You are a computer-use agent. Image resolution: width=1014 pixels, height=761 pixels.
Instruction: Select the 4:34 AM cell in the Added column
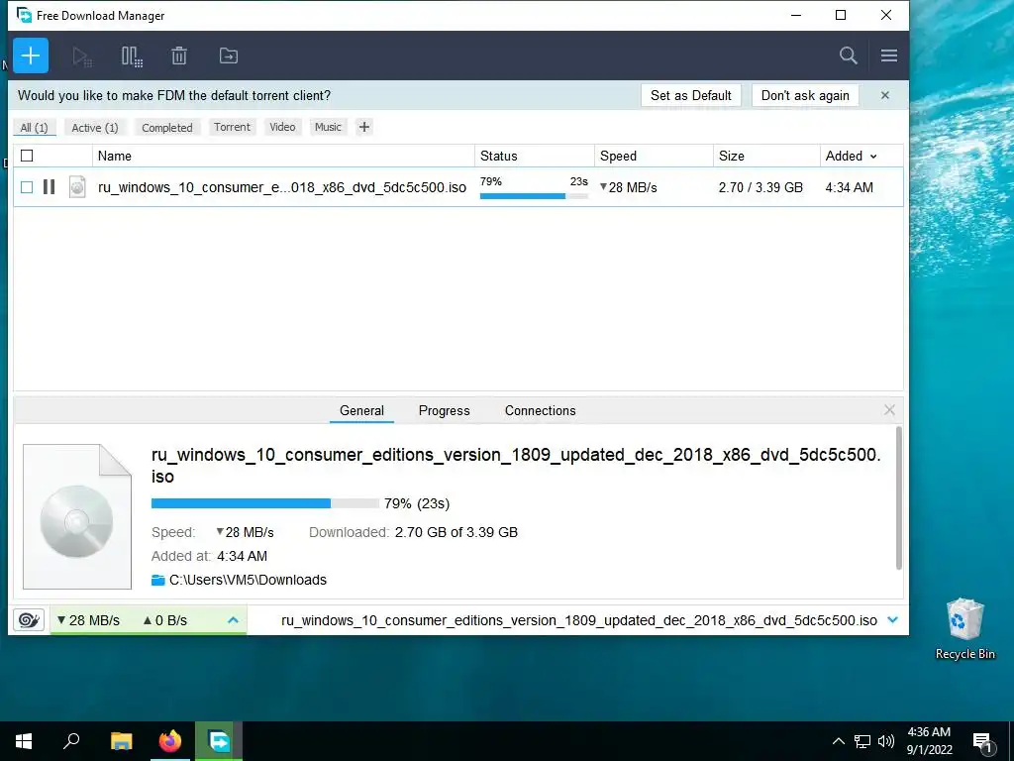click(849, 187)
